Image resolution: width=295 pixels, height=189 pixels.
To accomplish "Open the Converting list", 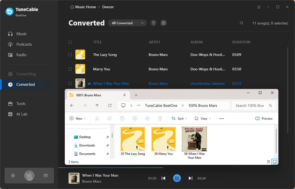I will tap(22, 74).
